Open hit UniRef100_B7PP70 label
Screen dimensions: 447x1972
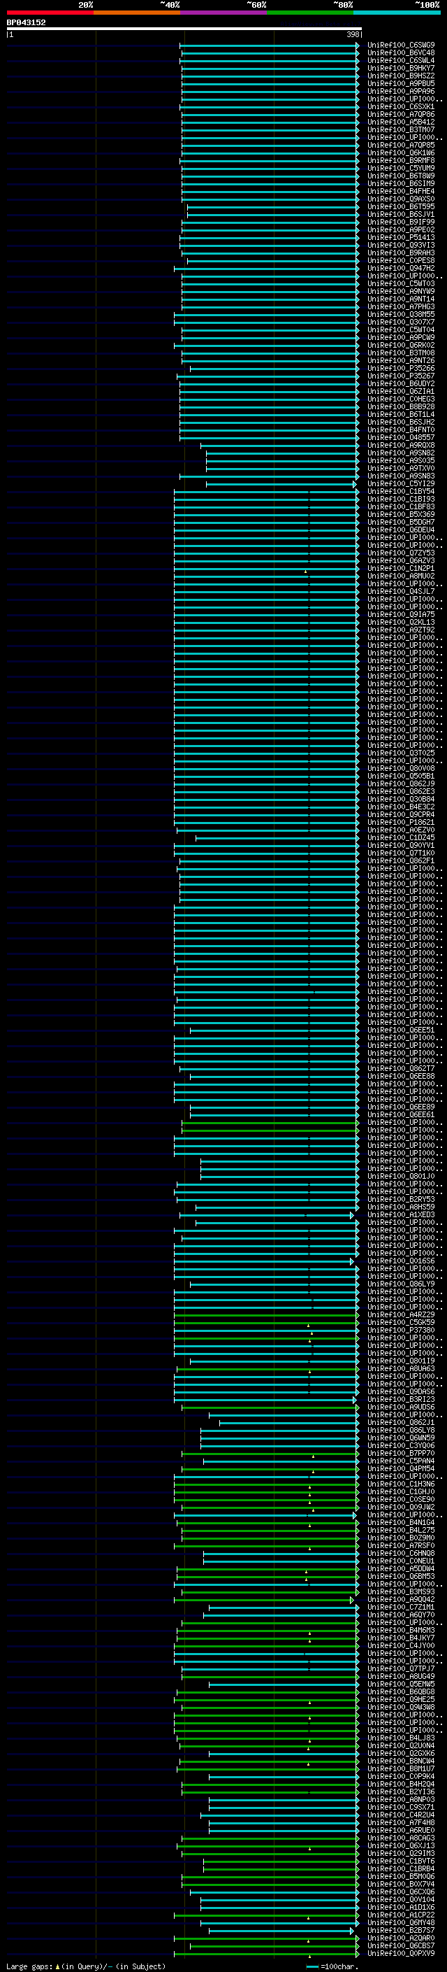point(401,1453)
